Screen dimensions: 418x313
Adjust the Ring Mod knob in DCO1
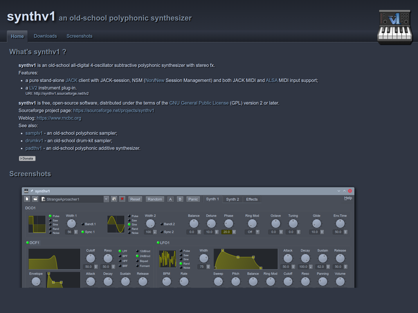click(252, 223)
